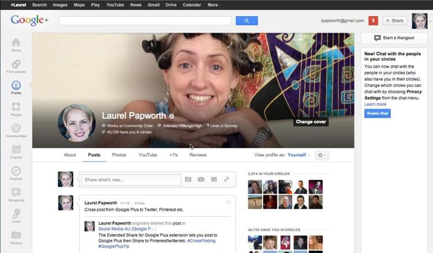The height and width of the screenshot is (253, 433).
Task: Click Laurel's avatar beside the share box
Action: pos(65,179)
